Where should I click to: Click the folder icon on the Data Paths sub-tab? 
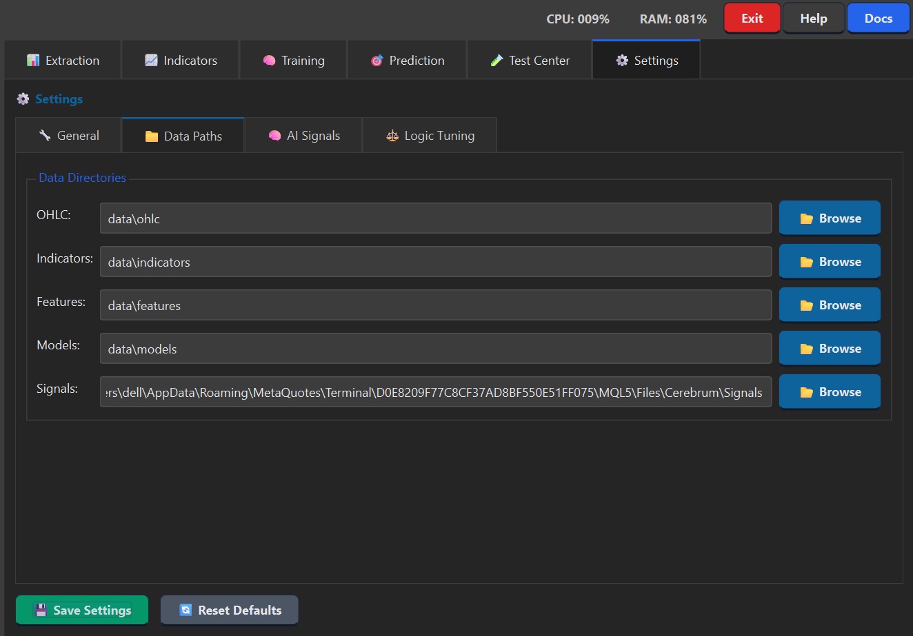coord(148,135)
